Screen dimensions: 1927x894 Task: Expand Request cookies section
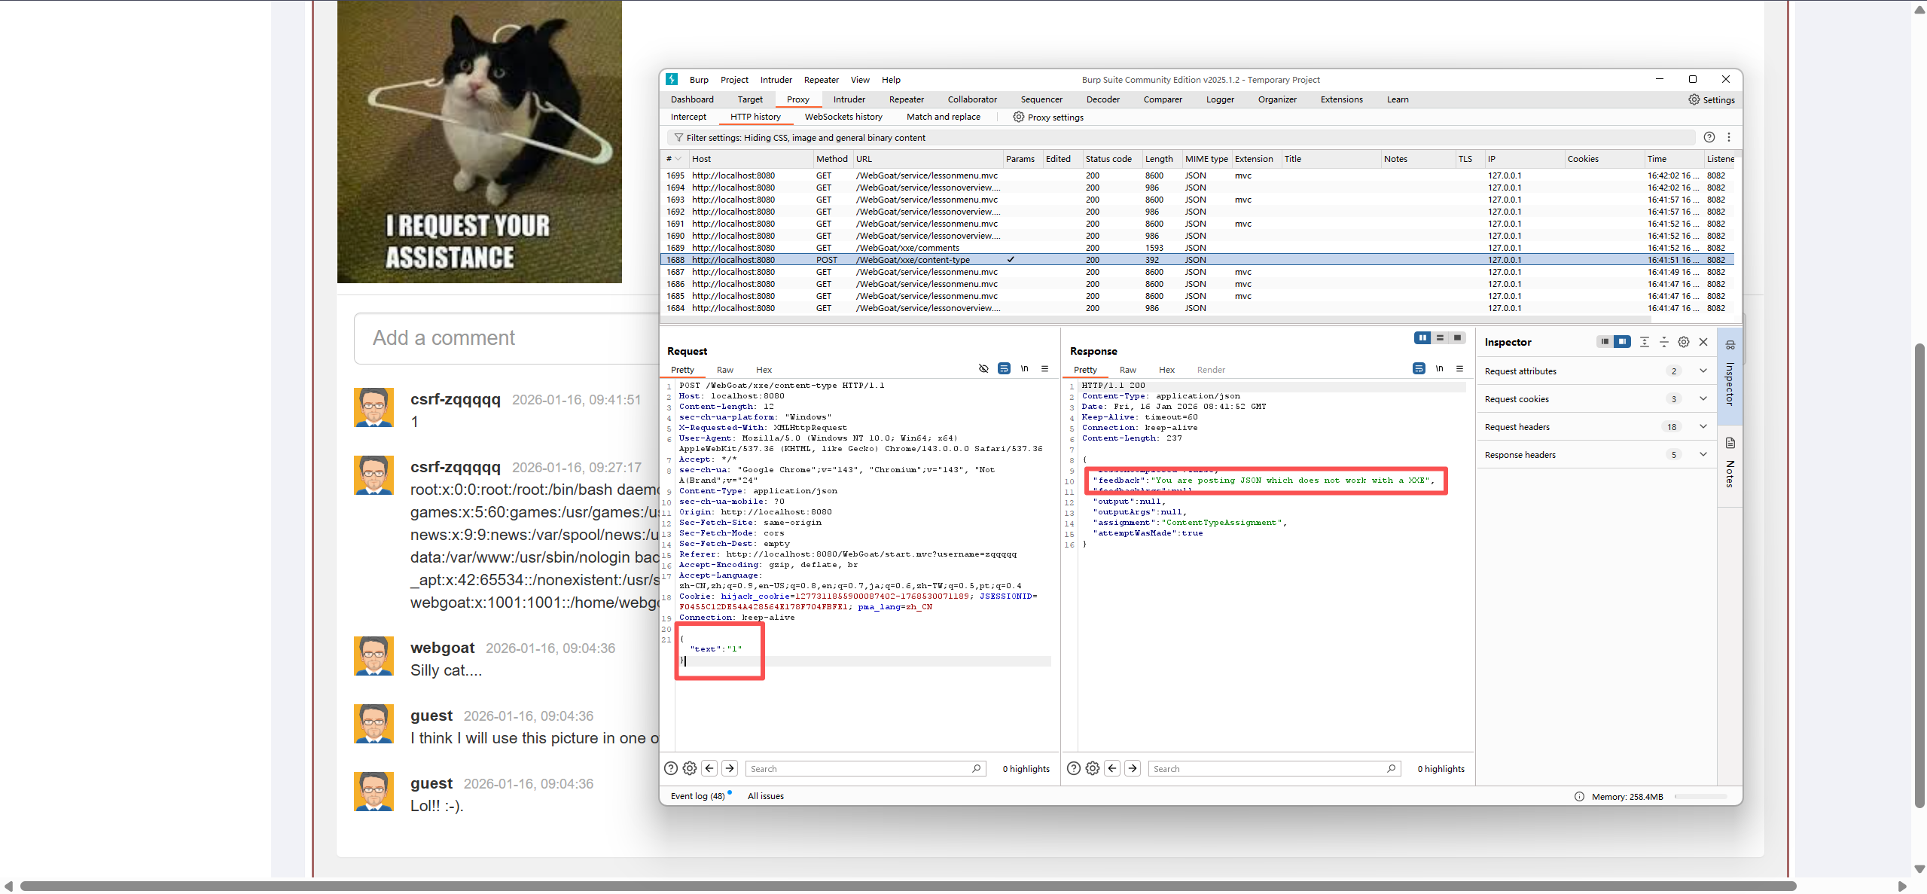click(x=1703, y=398)
